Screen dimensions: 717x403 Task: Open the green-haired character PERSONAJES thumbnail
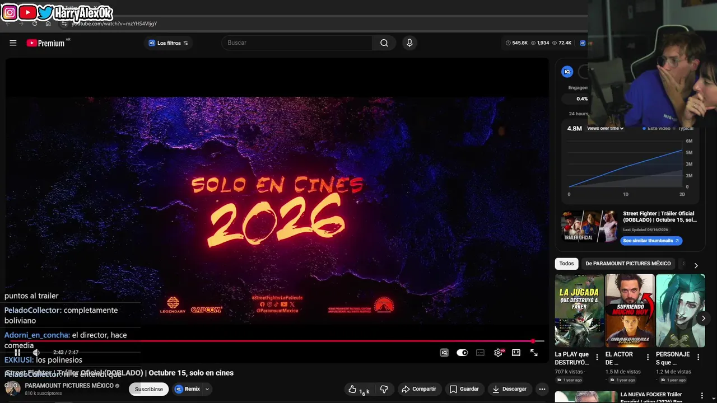pyautogui.click(x=680, y=311)
